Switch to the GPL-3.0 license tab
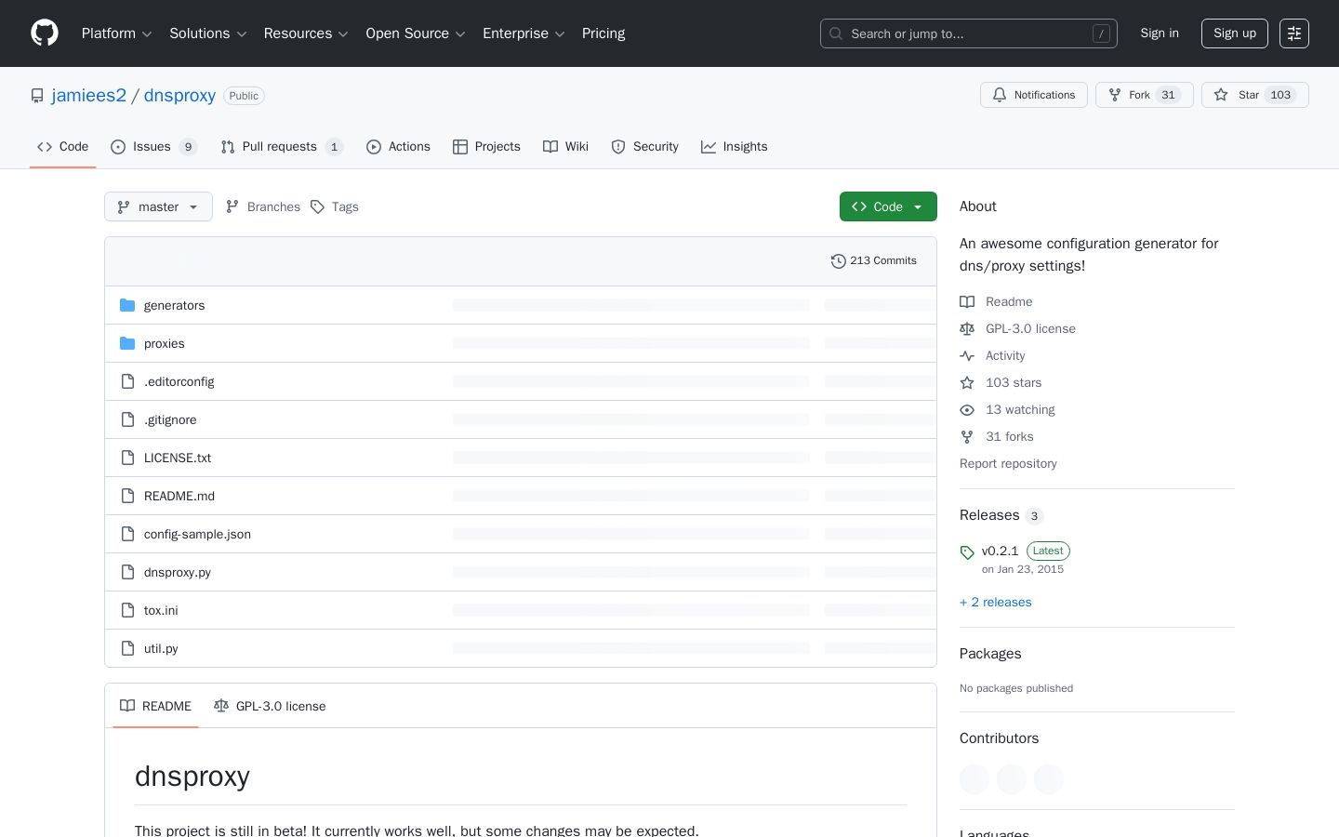The image size is (1339, 837). coord(270,706)
